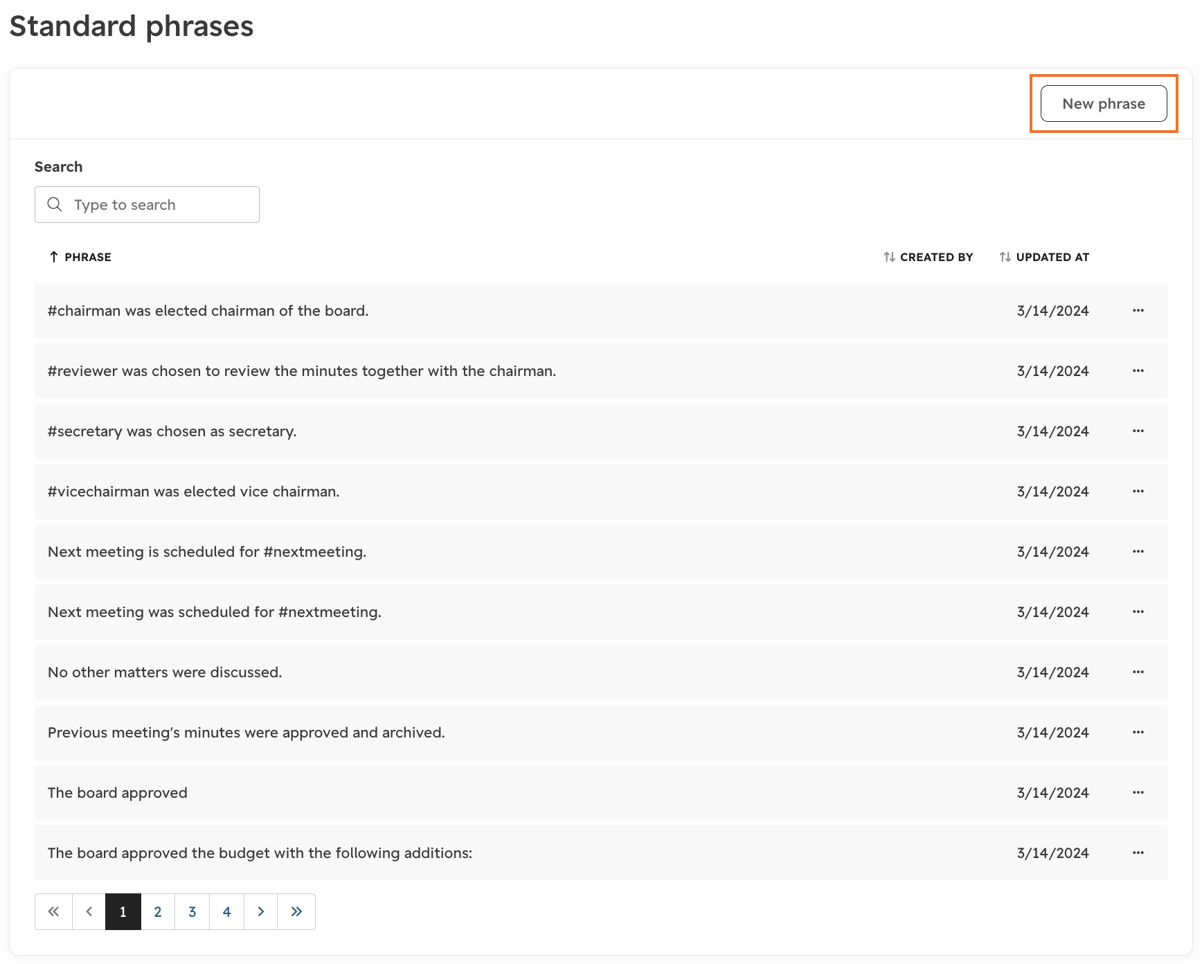The height and width of the screenshot is (964, 1202).
Task: Open more options for 'The board approved' phrase
Action: 1138,793
